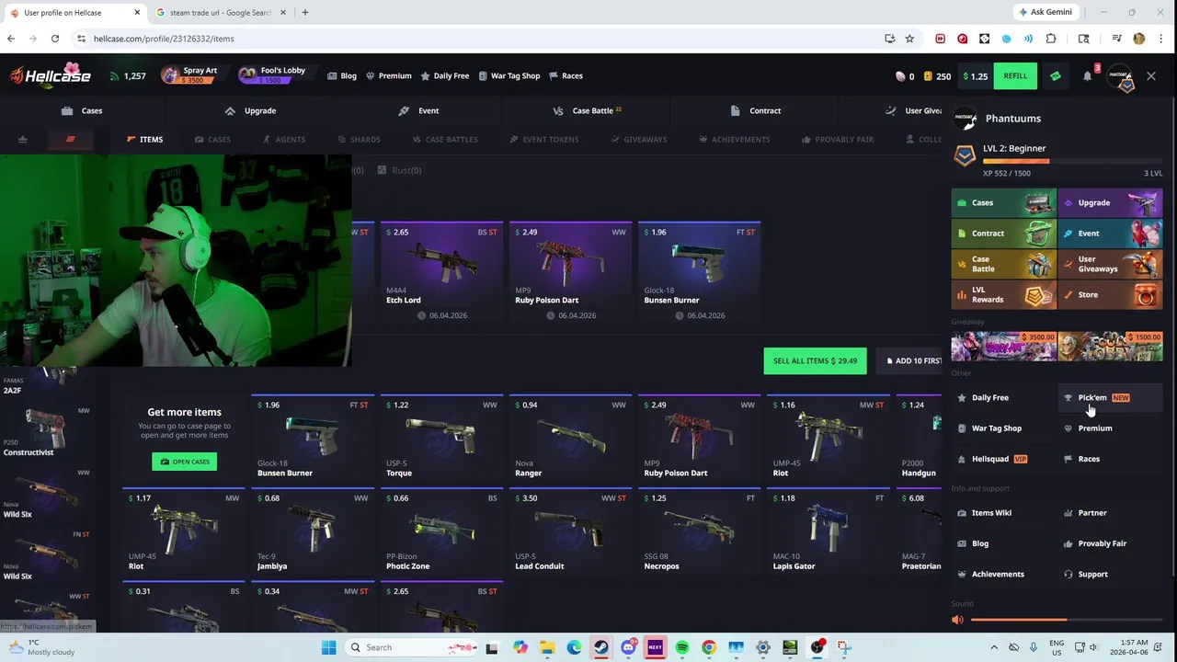The height and width of the screenshot is (662, 1177).
Task: Open User Giveaways tile in side menu
Action: coord(1110,264)
